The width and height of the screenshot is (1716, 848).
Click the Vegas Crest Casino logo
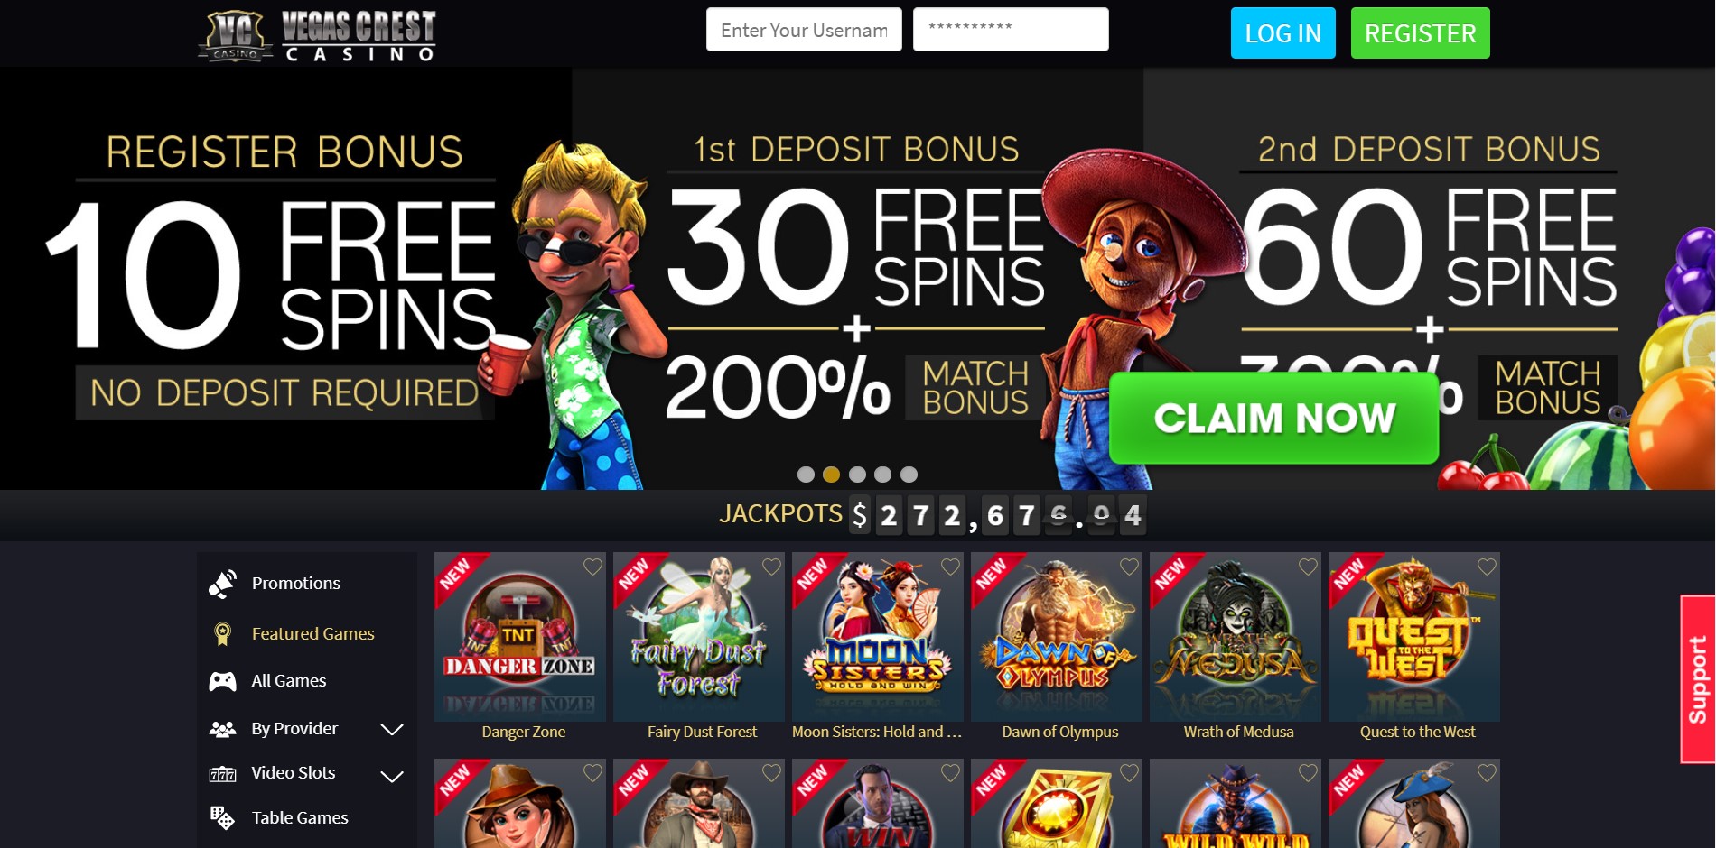coord(317,36)
